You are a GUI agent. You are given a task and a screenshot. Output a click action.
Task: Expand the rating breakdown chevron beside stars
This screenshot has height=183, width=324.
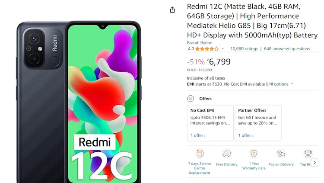[x=222, y=48]
